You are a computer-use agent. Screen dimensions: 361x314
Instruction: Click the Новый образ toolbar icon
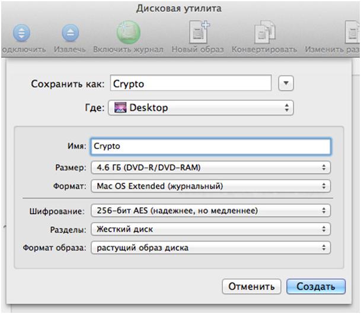(197, 32)
